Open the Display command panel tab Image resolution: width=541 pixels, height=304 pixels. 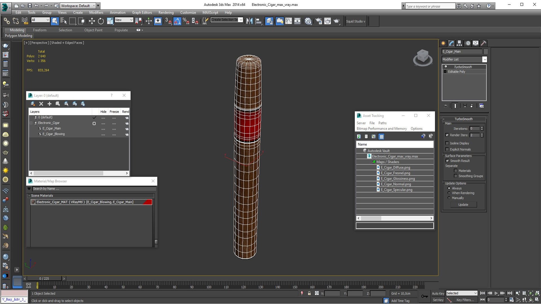tap(476, 43)
